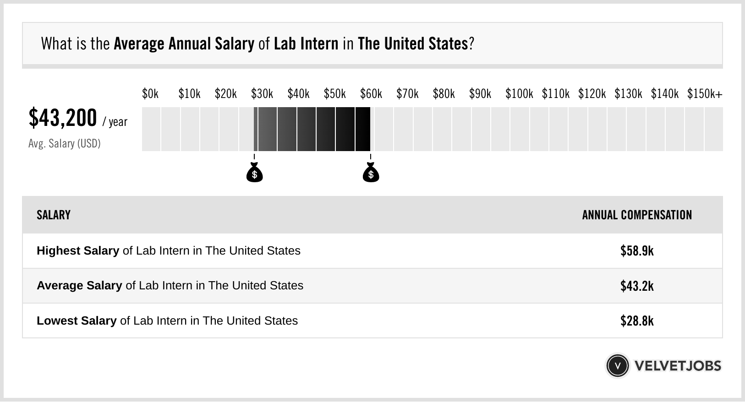Screen dimensions: 745x402
Task: Select the Highest Salary table row
Action: point(372,251)
